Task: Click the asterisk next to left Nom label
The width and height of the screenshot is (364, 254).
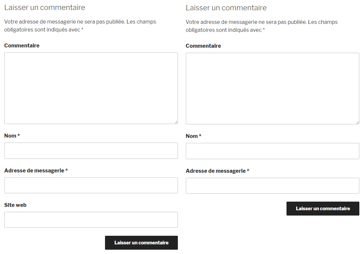Action: click(x=19, y=135)
